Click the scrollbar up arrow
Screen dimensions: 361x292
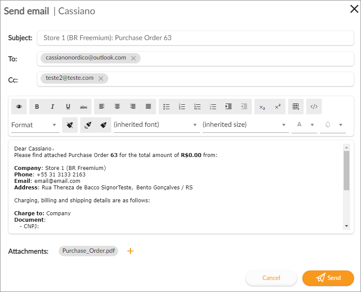point(346,148)
